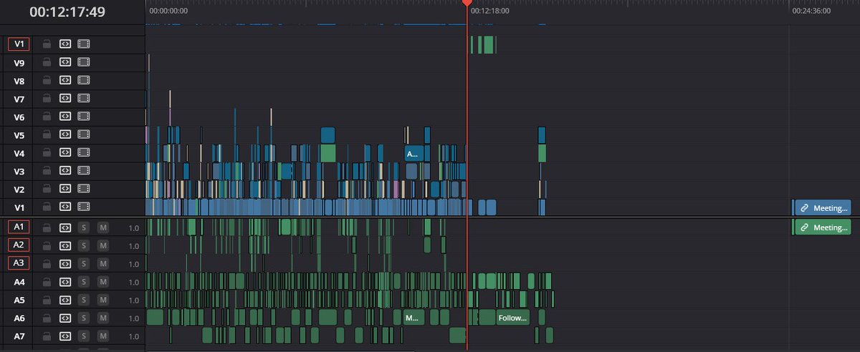The image size is (860, 352).
Task: Toggle auto track selector on V4
Action: point(65,152)
